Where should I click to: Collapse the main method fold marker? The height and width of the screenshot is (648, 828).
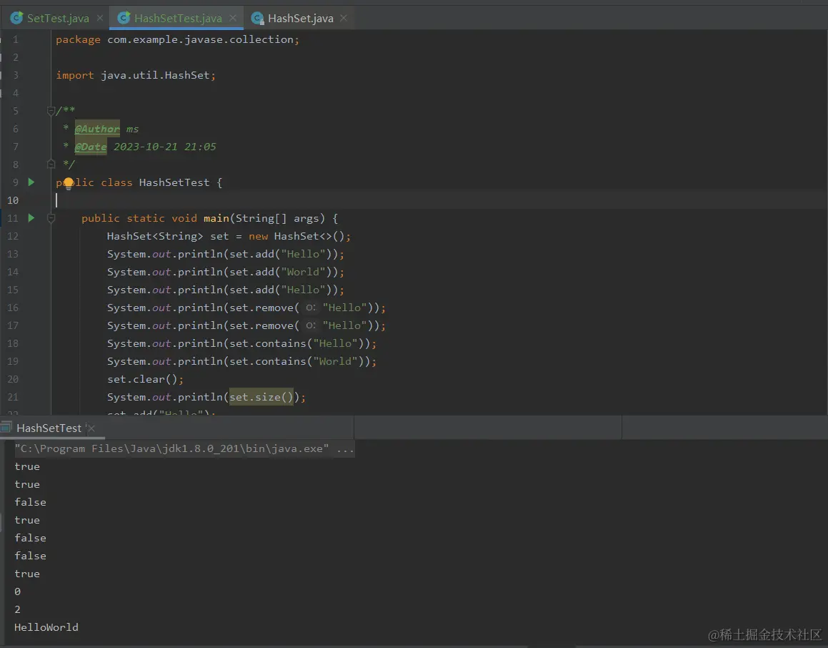tap(51, 217)
